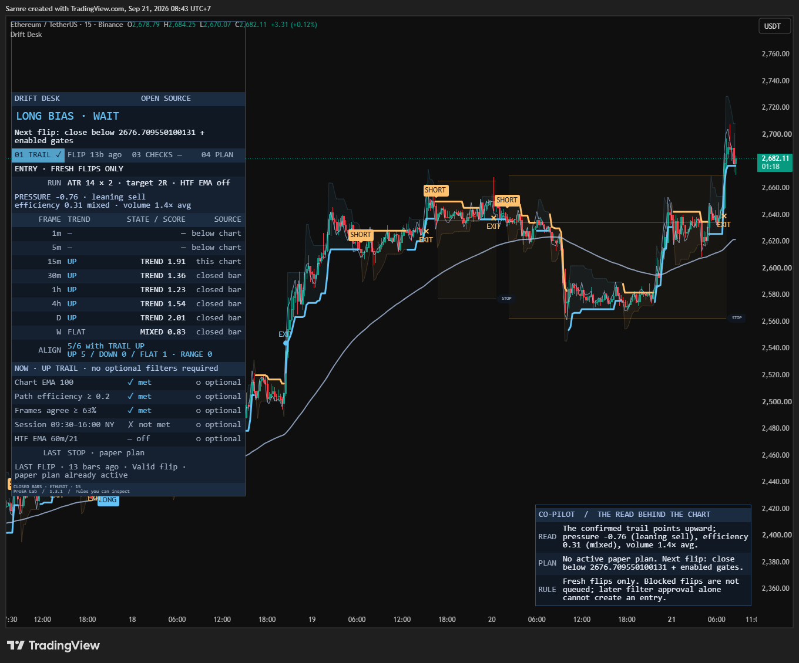The height and width of the screenshot is (663, 799).
Task: Click the TradingView logo icon
Action: (x=15, y=645)
